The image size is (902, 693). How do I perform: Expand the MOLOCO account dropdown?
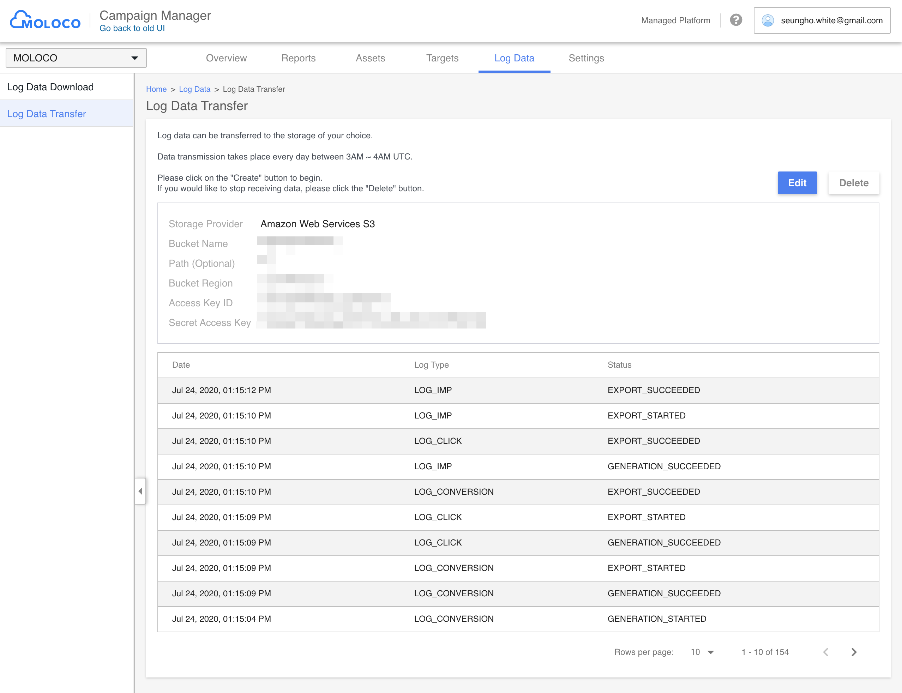pos(76,58)
